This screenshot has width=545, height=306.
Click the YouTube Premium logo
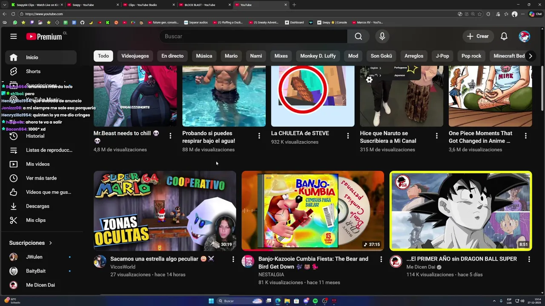[44, 37]
